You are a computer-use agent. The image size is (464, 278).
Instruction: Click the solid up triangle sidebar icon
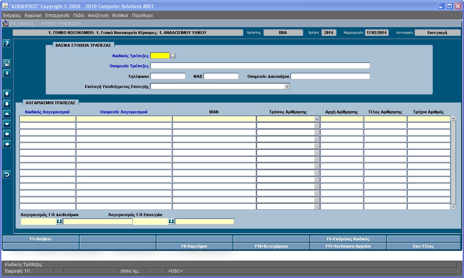(7, 114)
